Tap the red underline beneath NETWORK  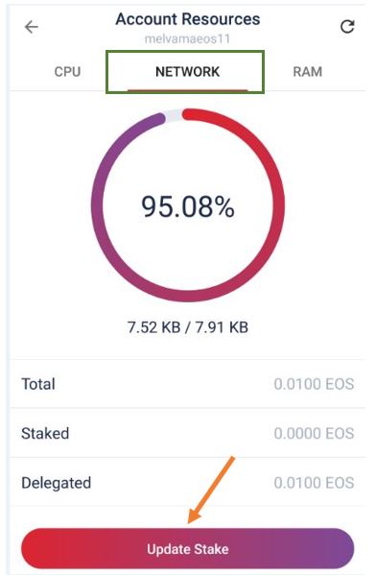(188, 90)
